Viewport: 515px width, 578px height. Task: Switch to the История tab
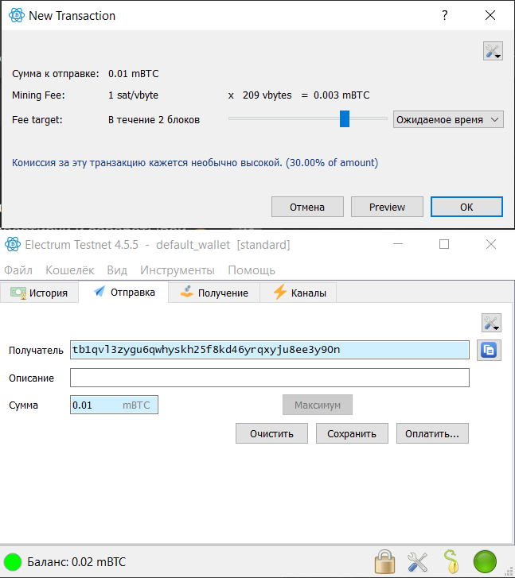click(x=39, y=293)
